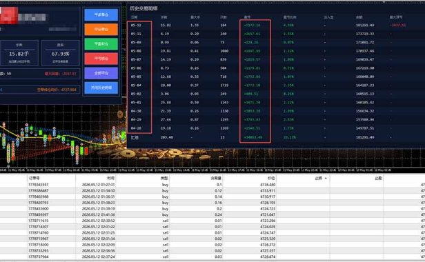Viewport: 425px width, 262px height.
Task: Click the purple close-all-positions button
Action: [101, 73]
